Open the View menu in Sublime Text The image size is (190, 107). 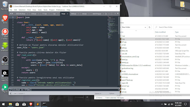(x=34, y=10)
